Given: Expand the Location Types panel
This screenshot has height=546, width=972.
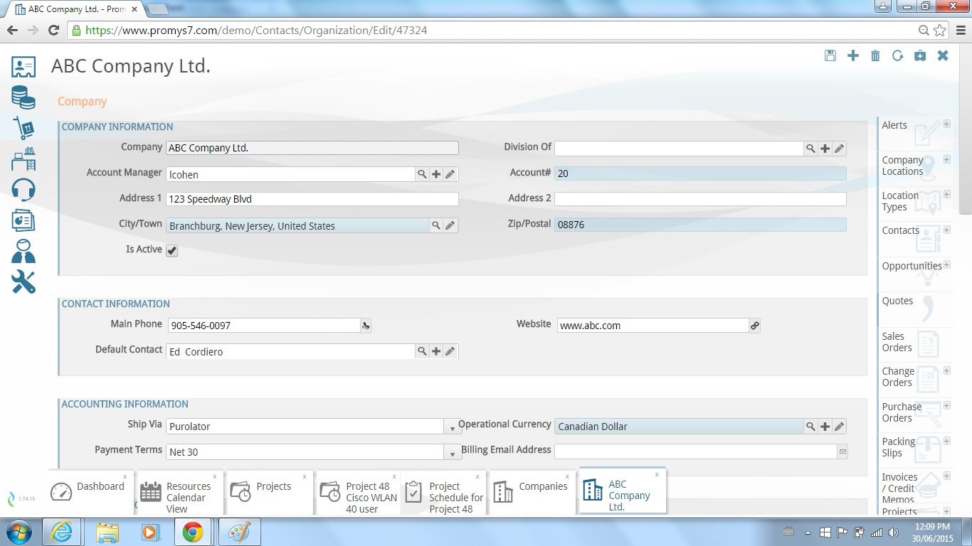Looking at the screenshot, I should pos(947,194).
